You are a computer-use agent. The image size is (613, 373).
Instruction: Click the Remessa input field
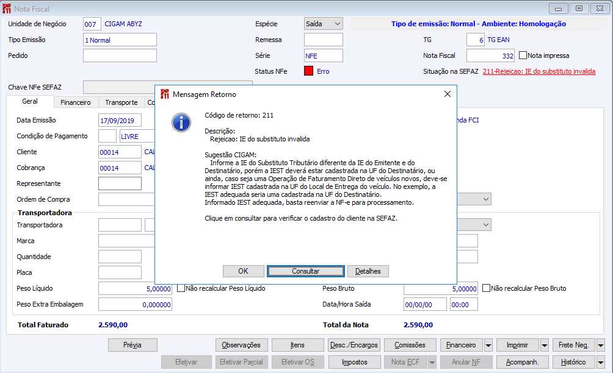(x=324, y=40)
